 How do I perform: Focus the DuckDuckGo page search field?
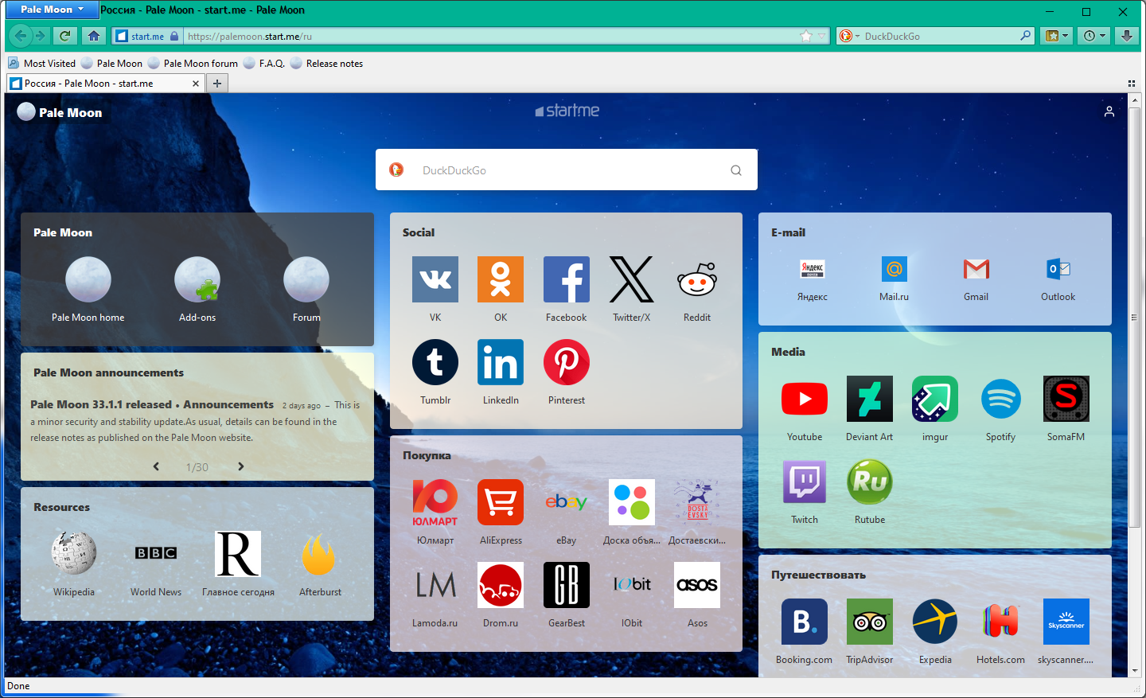(x=567, y=170)
